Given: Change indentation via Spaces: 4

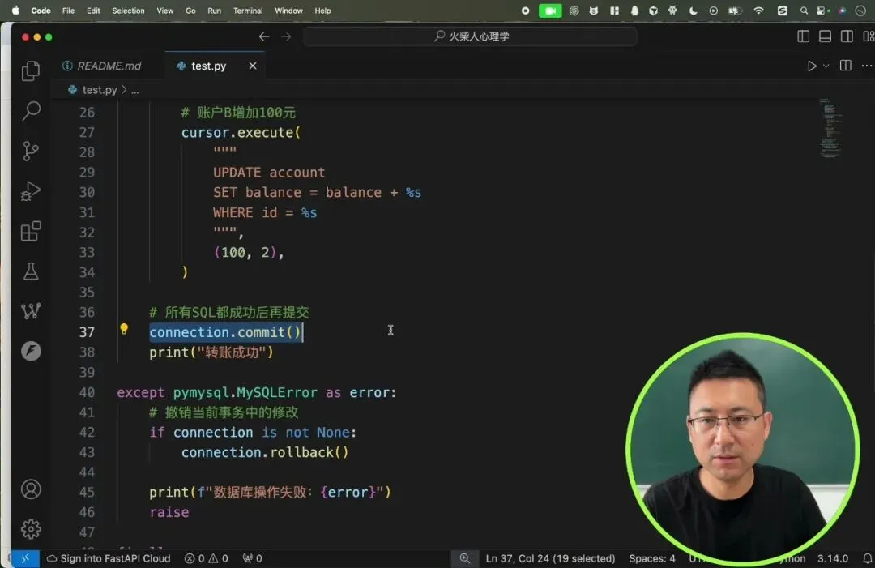Looking at the screenshot, I should pyautogui.click(x=651, y=558).
